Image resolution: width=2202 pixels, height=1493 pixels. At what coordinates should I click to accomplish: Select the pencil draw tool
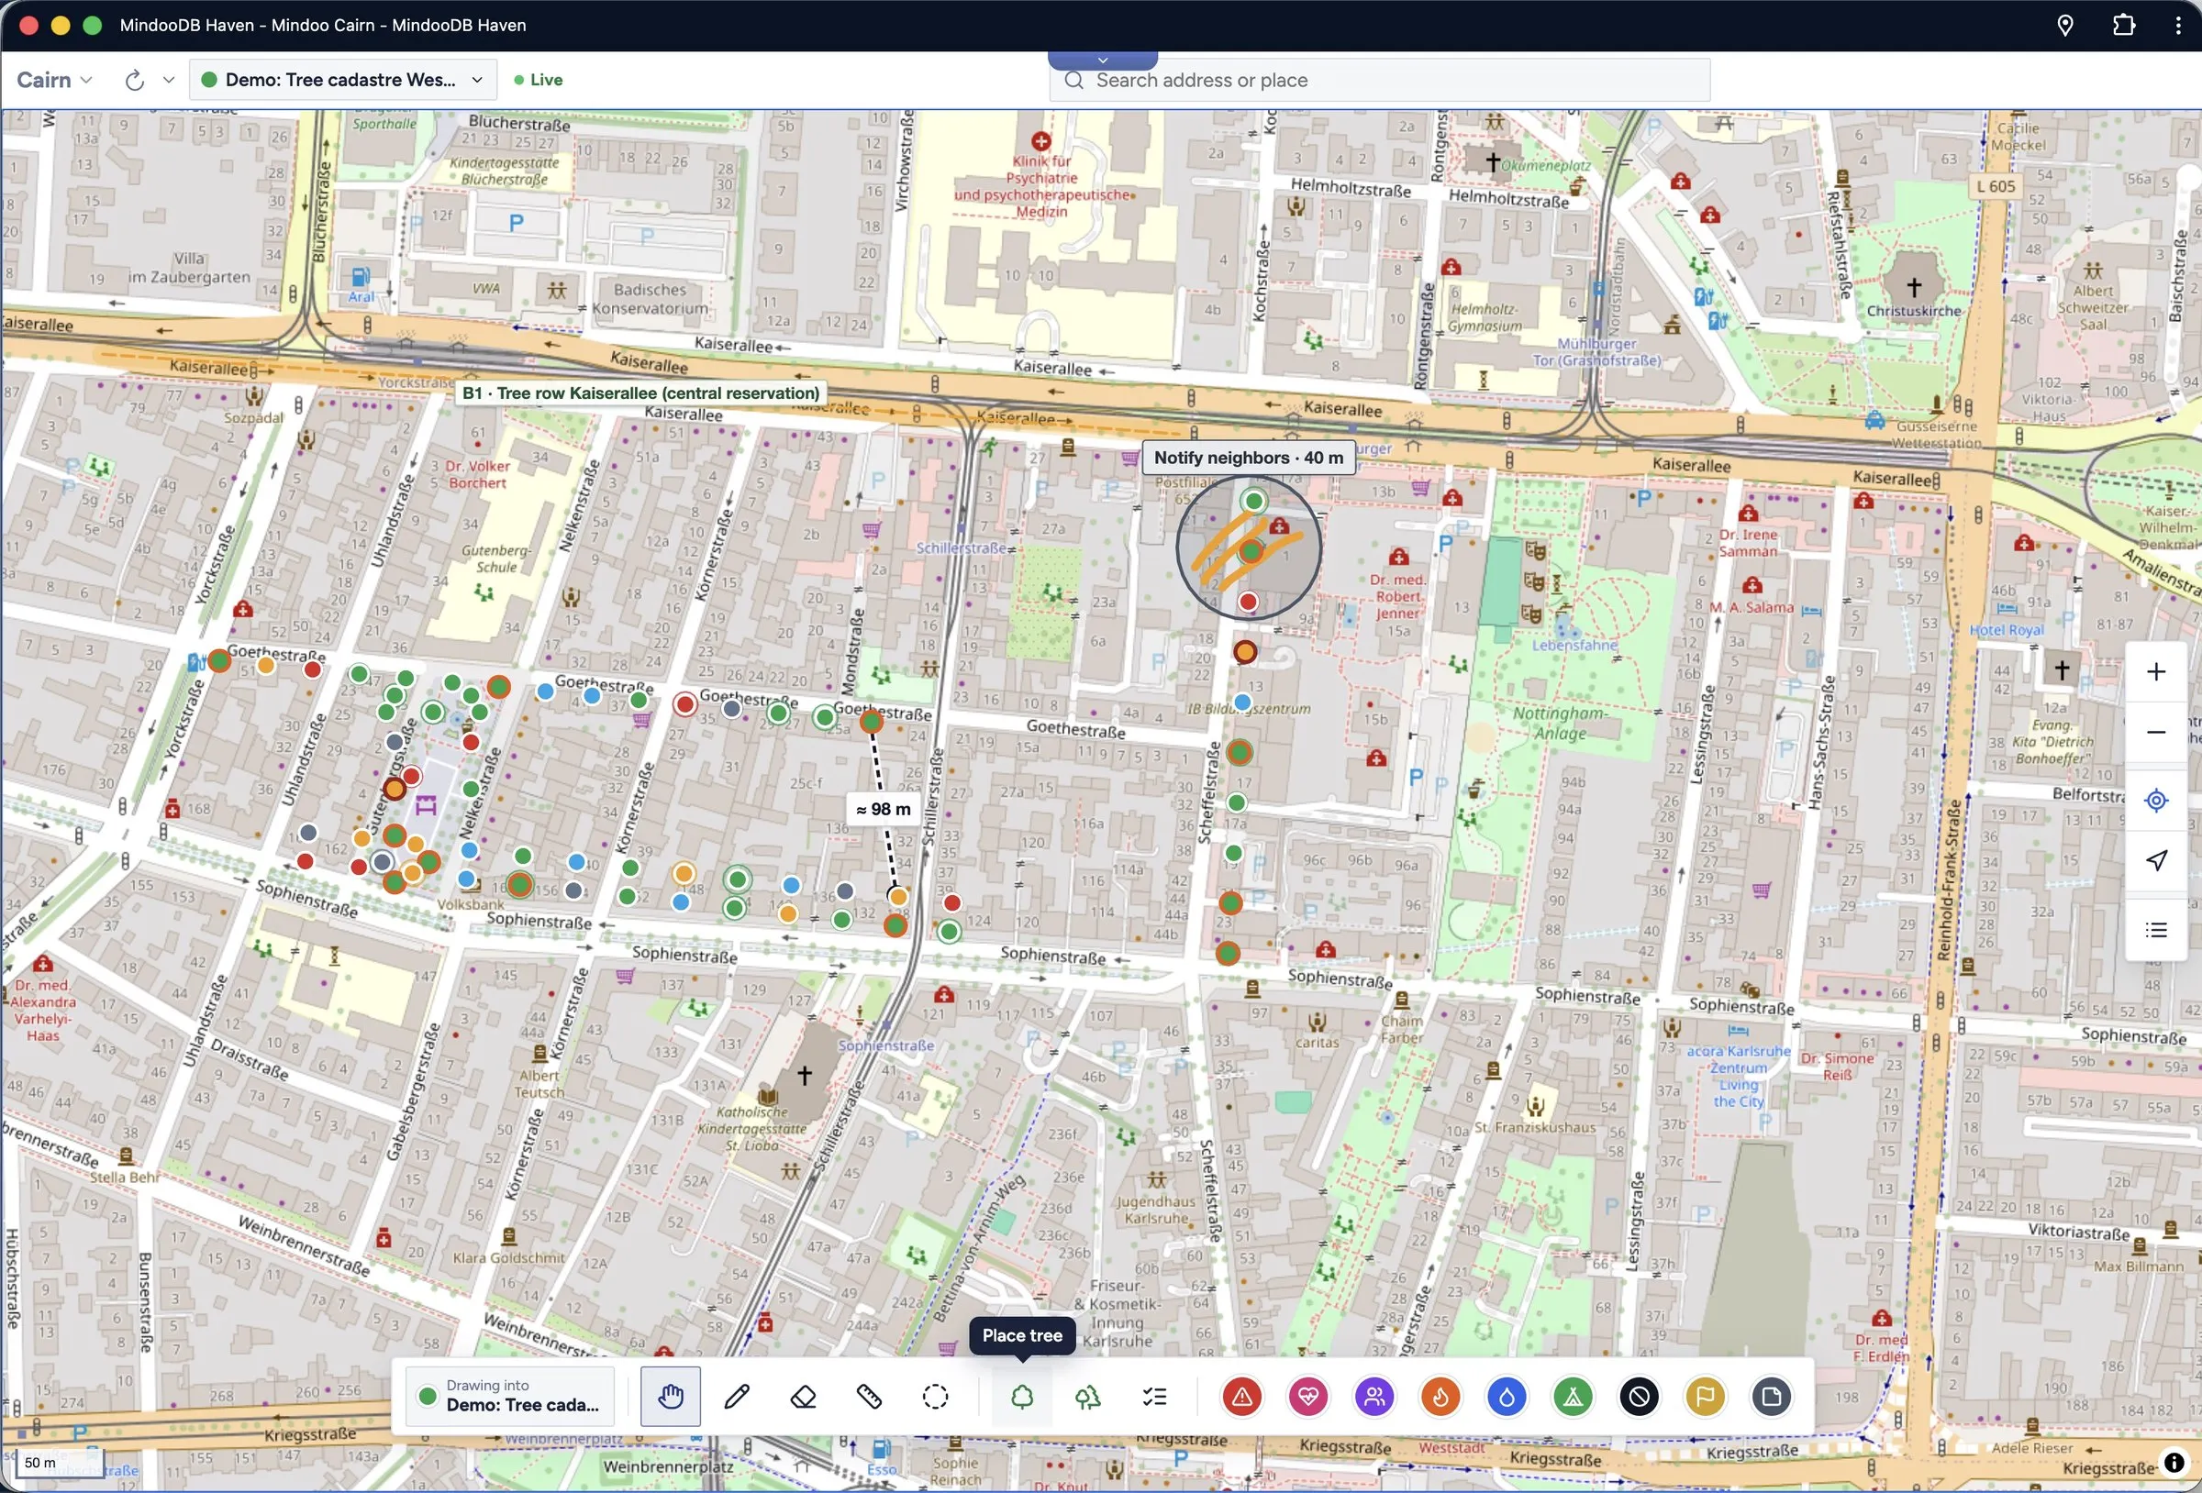click(x=737, y=1396)
